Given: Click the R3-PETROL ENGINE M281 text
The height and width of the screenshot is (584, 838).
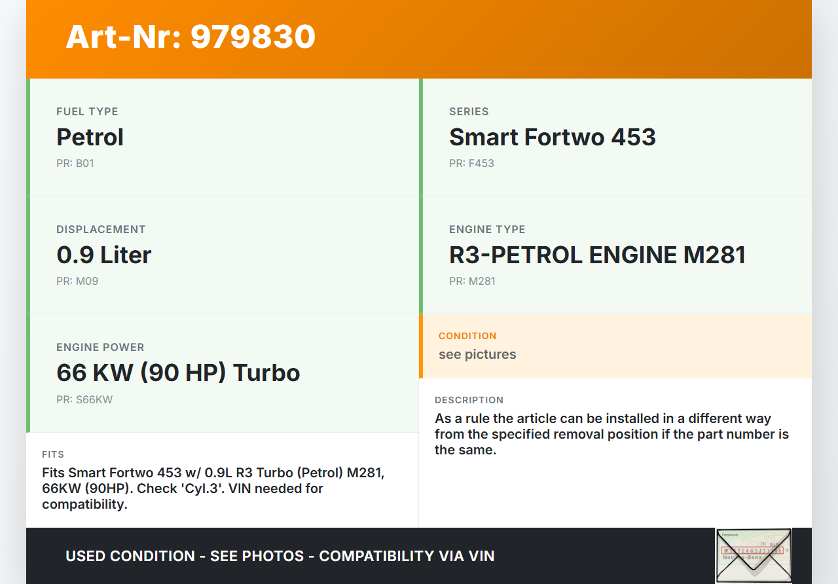Looking at the screenshot, I should (597, 255).
